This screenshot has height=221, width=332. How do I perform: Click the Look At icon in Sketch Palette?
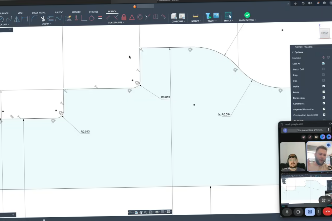pos(323,63)
